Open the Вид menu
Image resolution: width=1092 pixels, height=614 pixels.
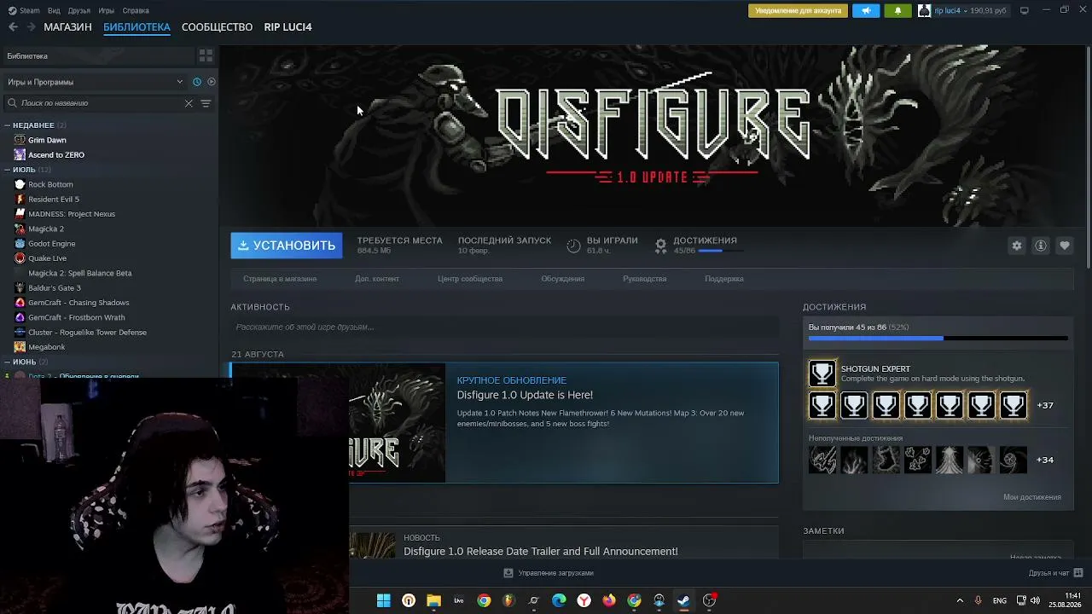(x=54, y=11)
